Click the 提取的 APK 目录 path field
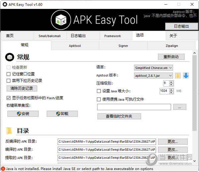This screenshot has width=199, height=172. pyautogui.click(x=107, y=158)
